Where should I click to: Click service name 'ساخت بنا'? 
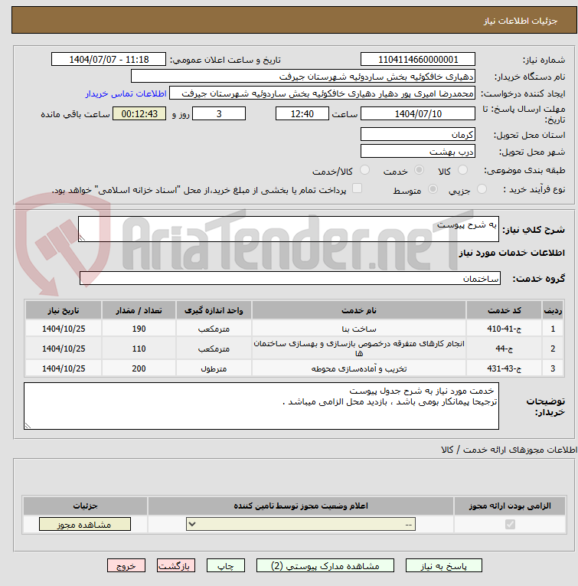pos(359,329)
